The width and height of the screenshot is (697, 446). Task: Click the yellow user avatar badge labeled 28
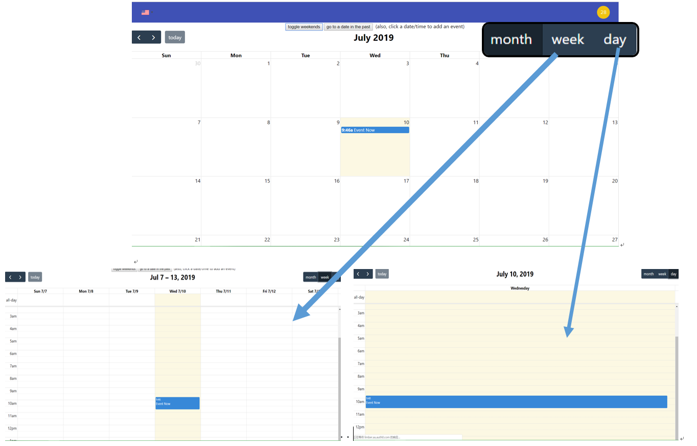603,12
